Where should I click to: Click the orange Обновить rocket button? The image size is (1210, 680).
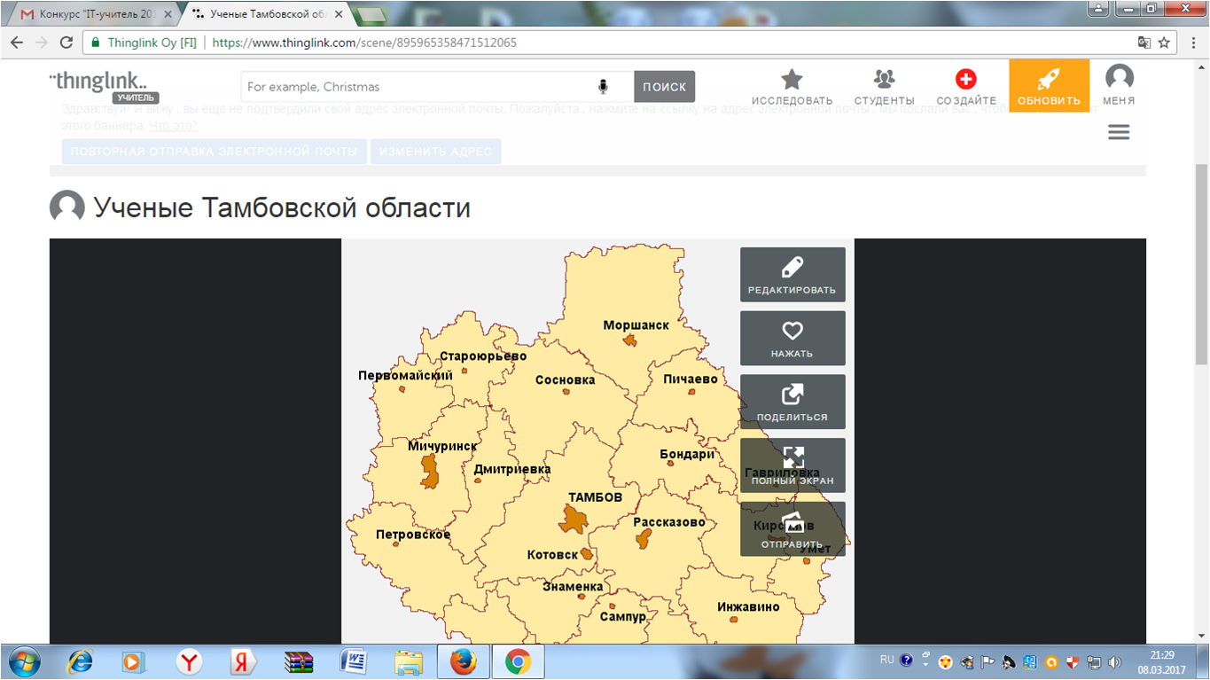pyautogui.click(x=1049, y=86)
